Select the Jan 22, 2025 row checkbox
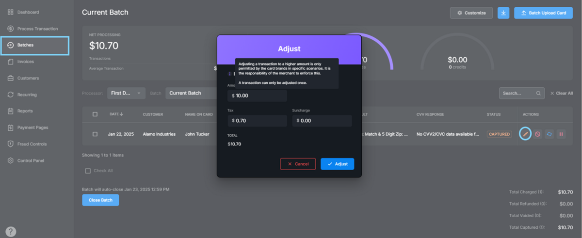Image resolution: width=582 pixels, height=238 pixels. 95,134
